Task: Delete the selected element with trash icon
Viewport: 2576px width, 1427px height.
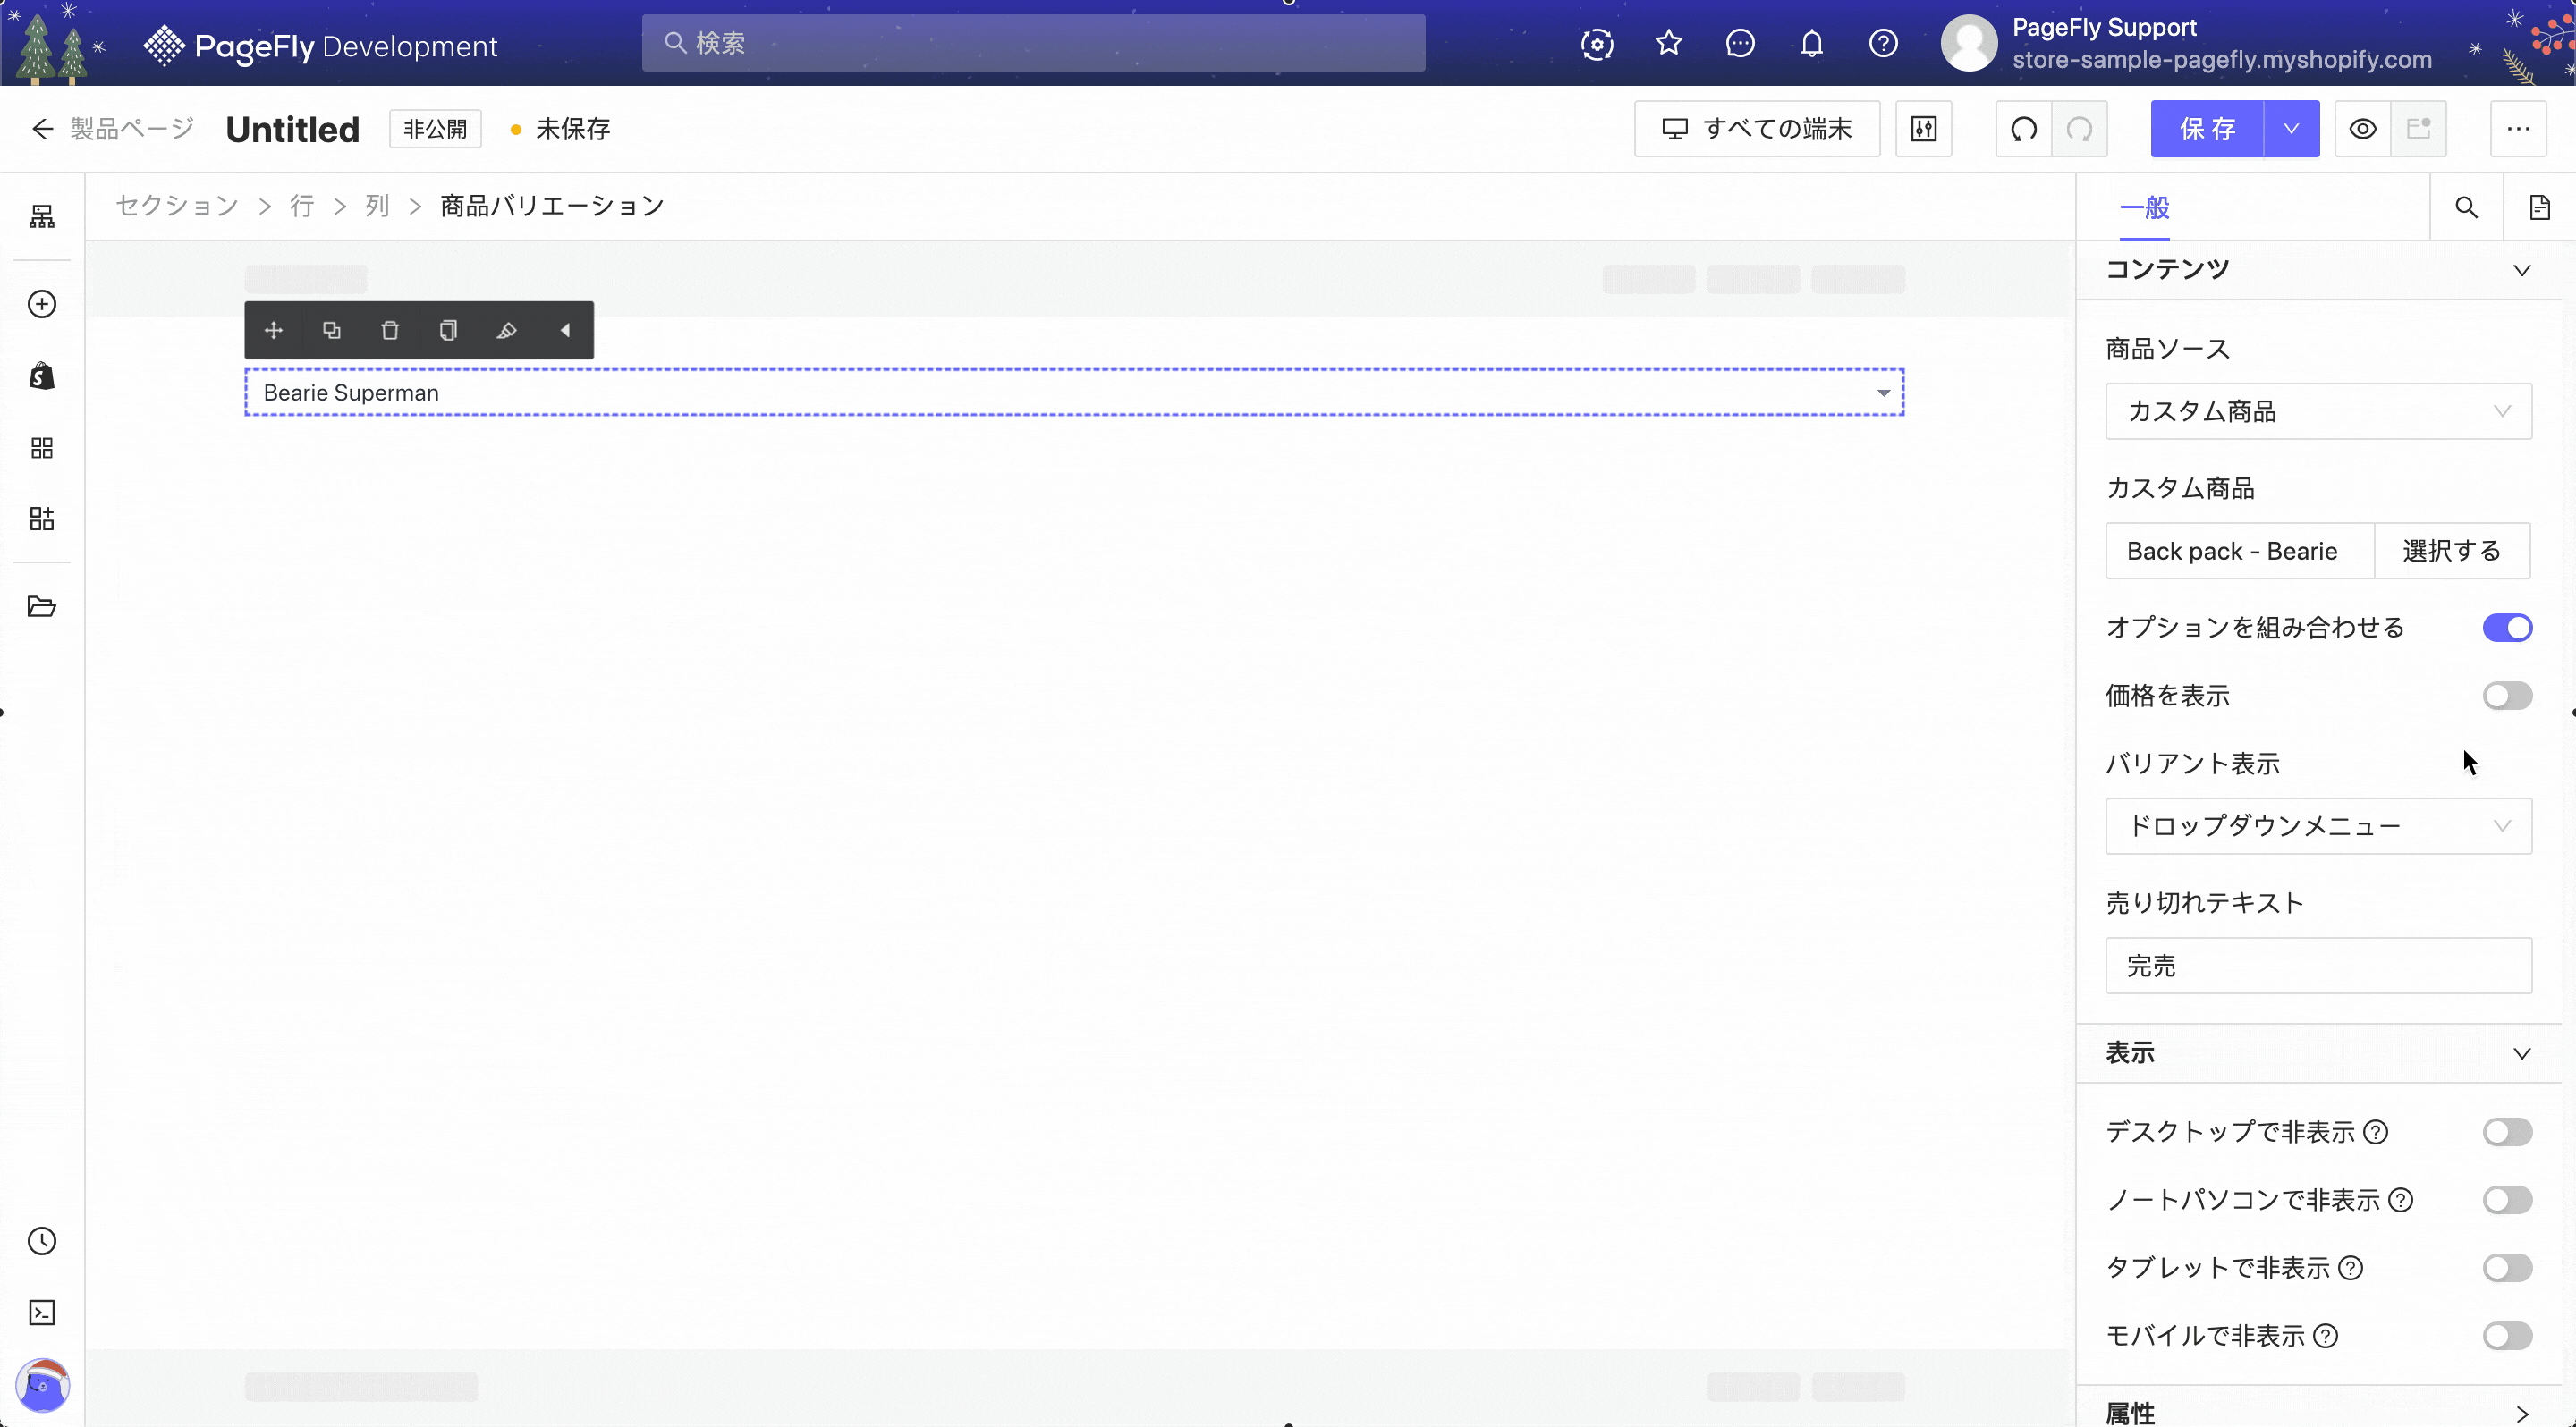Action: [x=390, y=330]
